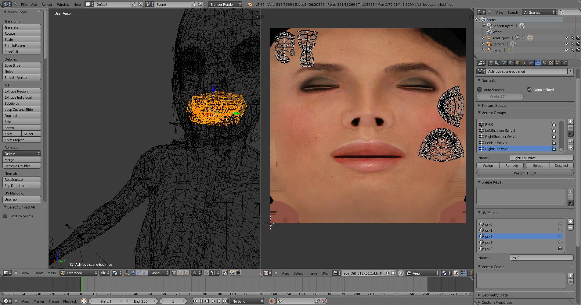Open the Render Layers properties tab
581x305 pixels.
[x=498, y=63]
